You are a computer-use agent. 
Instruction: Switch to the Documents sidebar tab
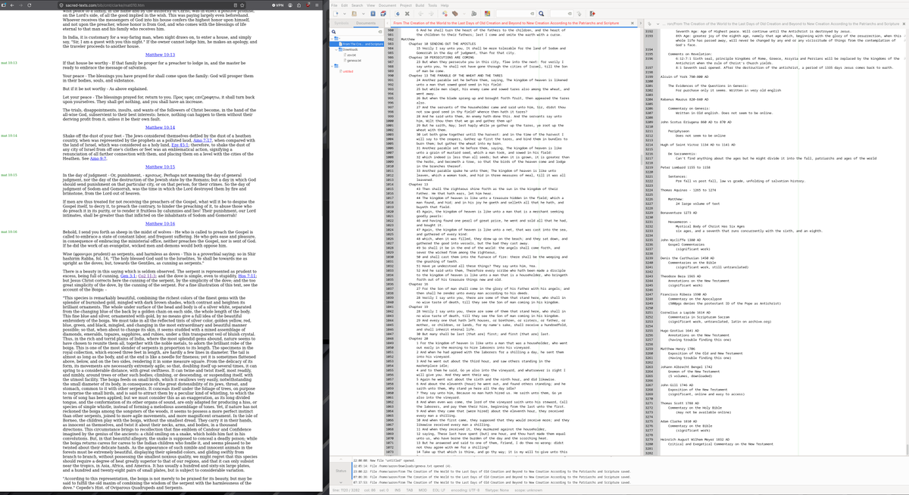[x=366, y=23]
